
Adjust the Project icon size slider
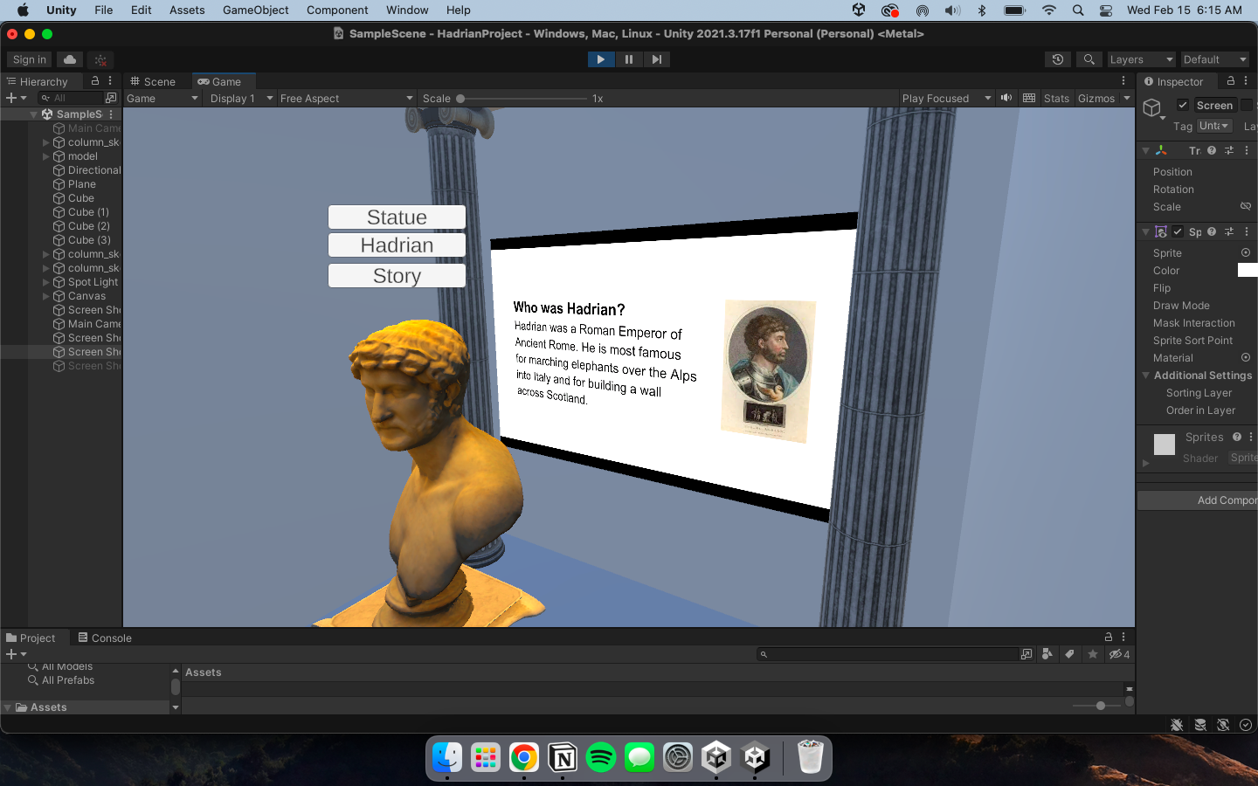click(1096, 706)
